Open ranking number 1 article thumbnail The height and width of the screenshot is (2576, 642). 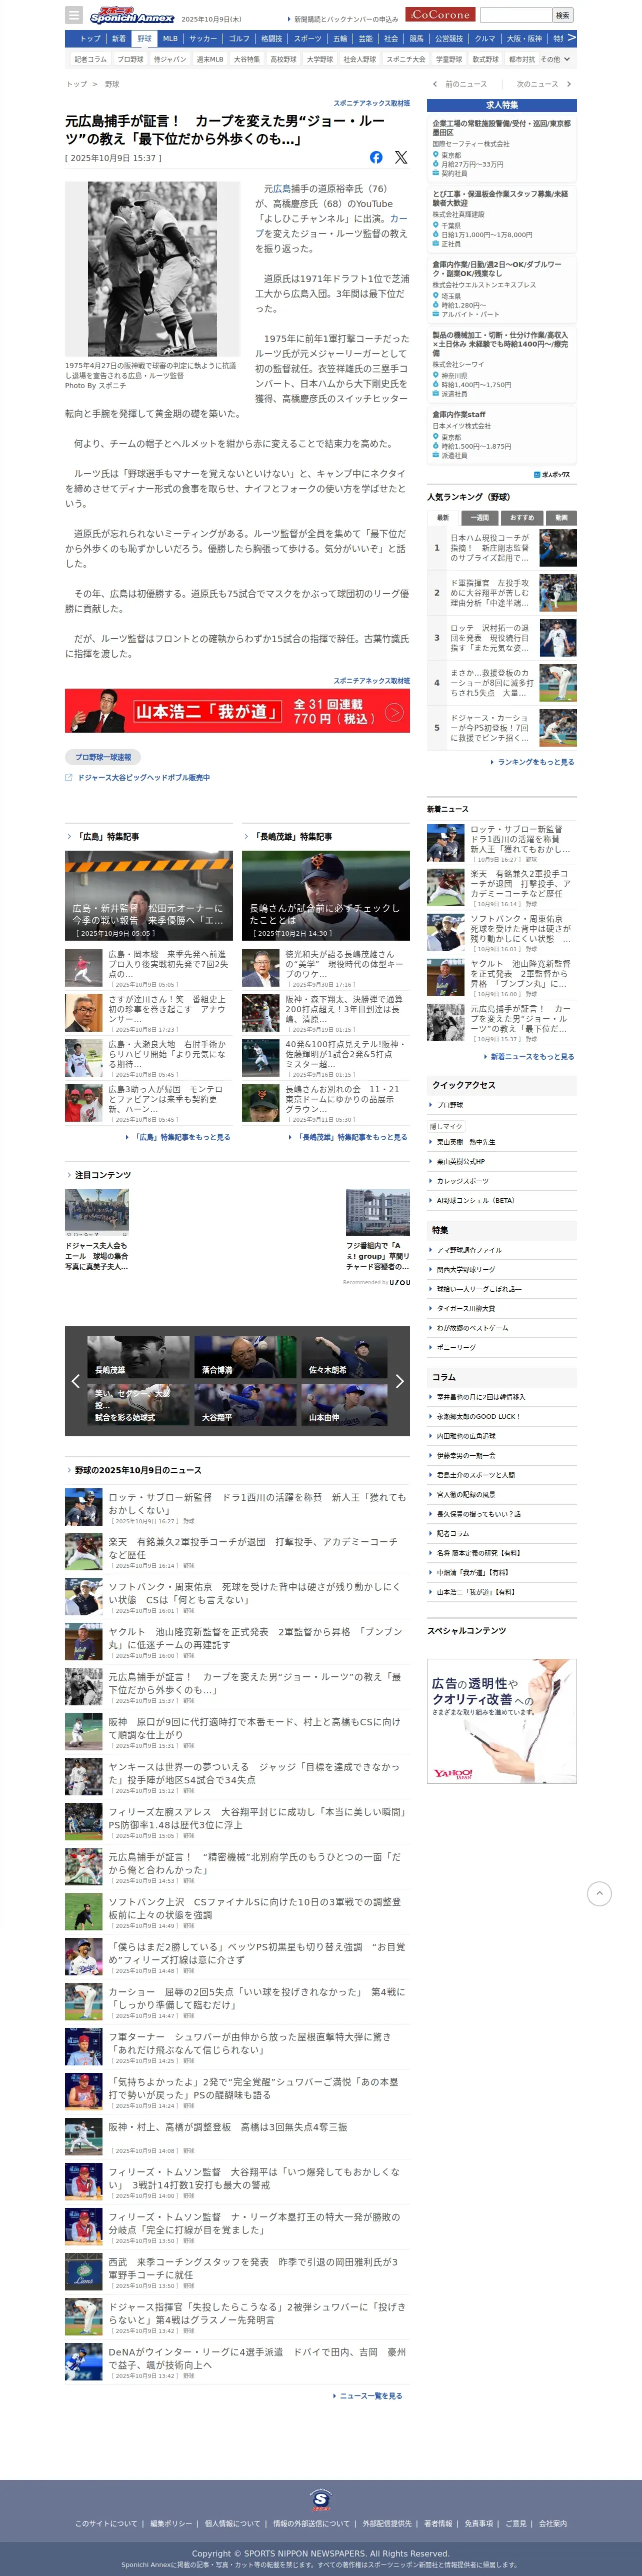tap(558, 548)
